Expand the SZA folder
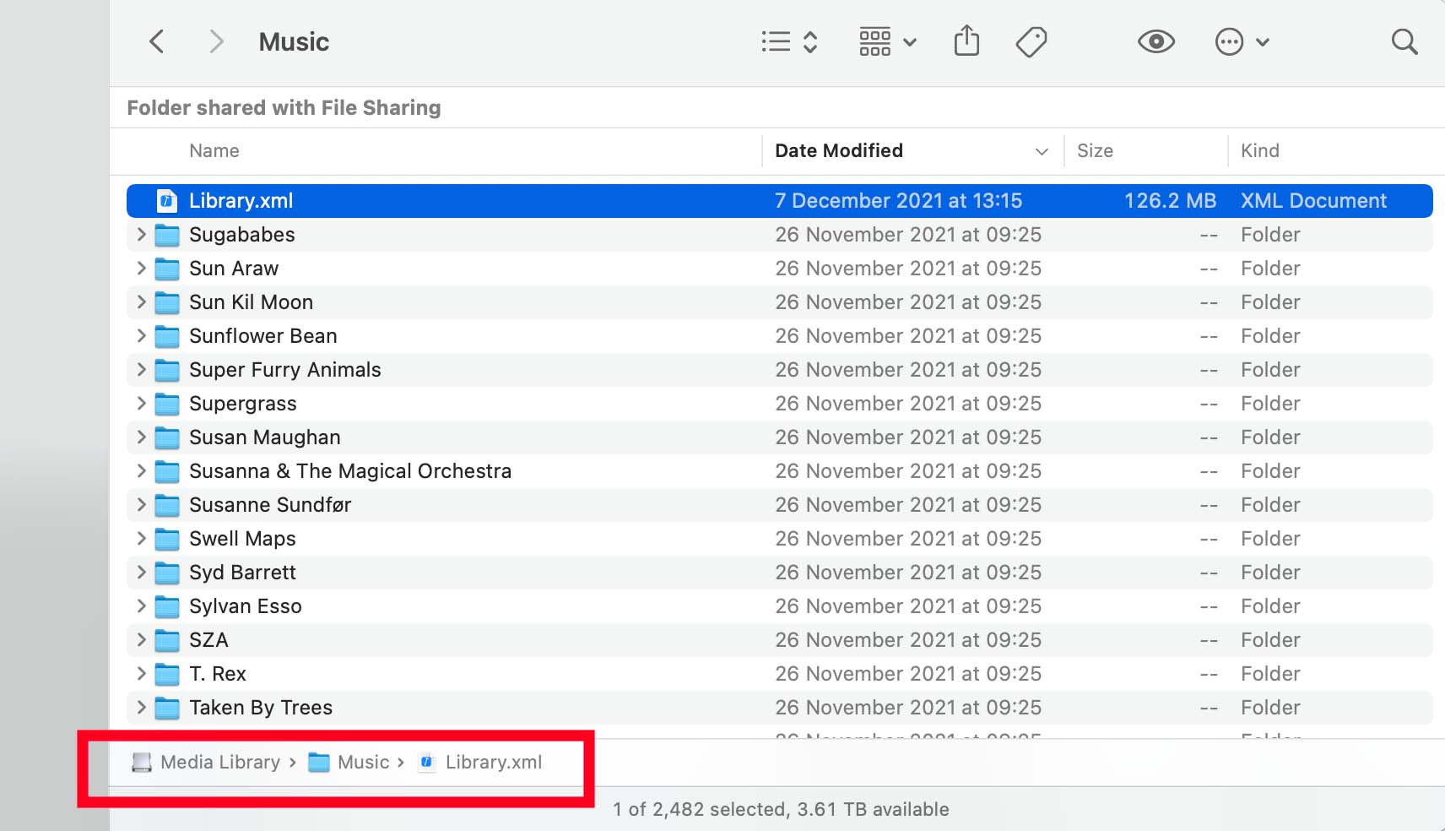1445x831 pixels. pos(141,639)
